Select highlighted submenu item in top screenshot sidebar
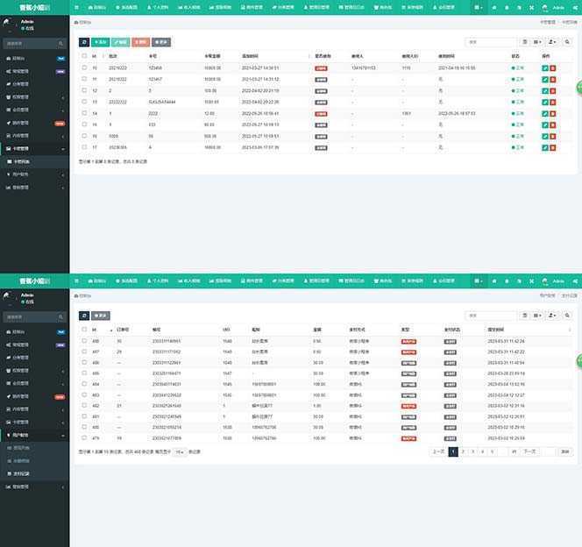This screenshot has height=547, width=582. pyautogui.click(x=34, y=162)
